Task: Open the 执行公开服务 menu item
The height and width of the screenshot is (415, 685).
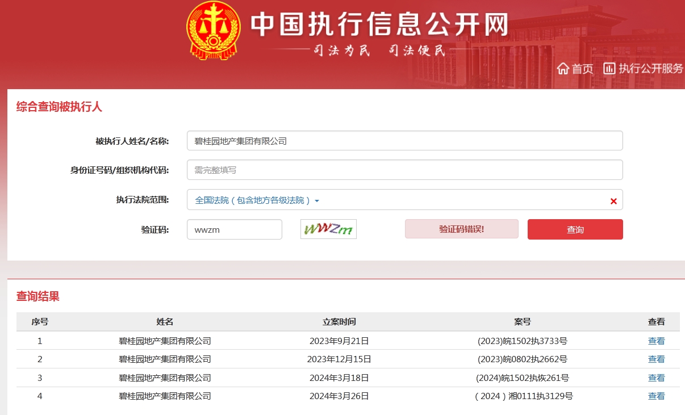Action: tap(651, 69)
